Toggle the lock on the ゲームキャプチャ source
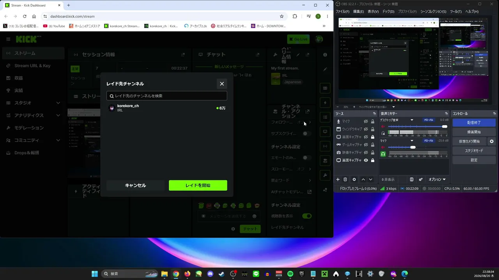The image size is (499, 280). [x=373, y=145]
